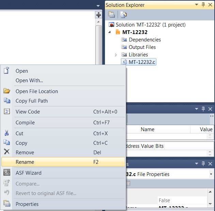The height and width of the screenshot is (211, 215).
Task: Click Show All Files icon in Solution Explorer
Action: (123, 15)
